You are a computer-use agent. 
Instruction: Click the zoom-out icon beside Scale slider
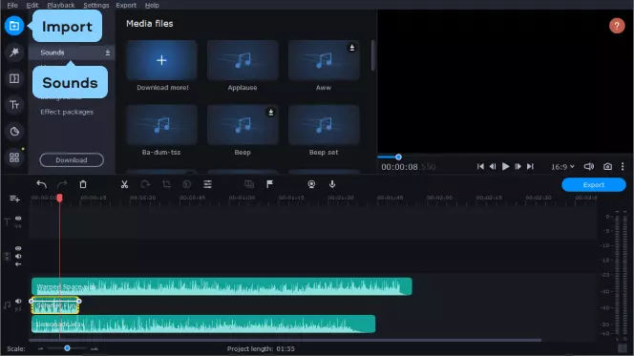[40, 348]
